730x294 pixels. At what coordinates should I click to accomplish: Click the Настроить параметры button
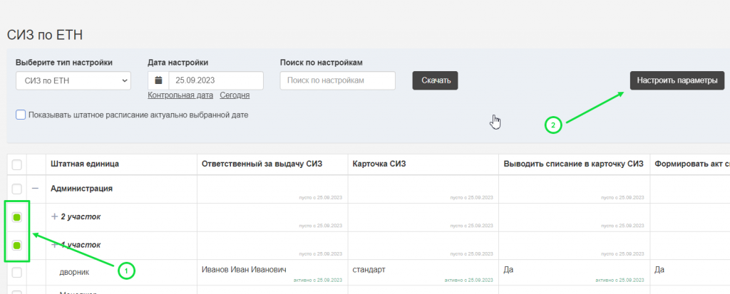pyautogui.click(x=677, y=80)
